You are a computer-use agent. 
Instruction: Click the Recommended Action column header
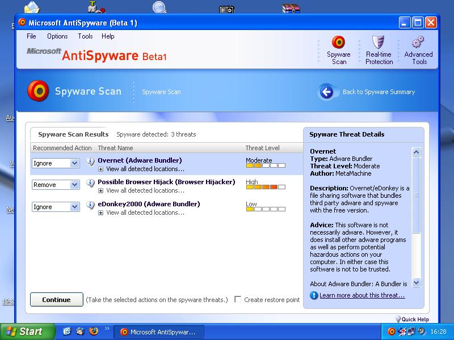click(62, 148)
